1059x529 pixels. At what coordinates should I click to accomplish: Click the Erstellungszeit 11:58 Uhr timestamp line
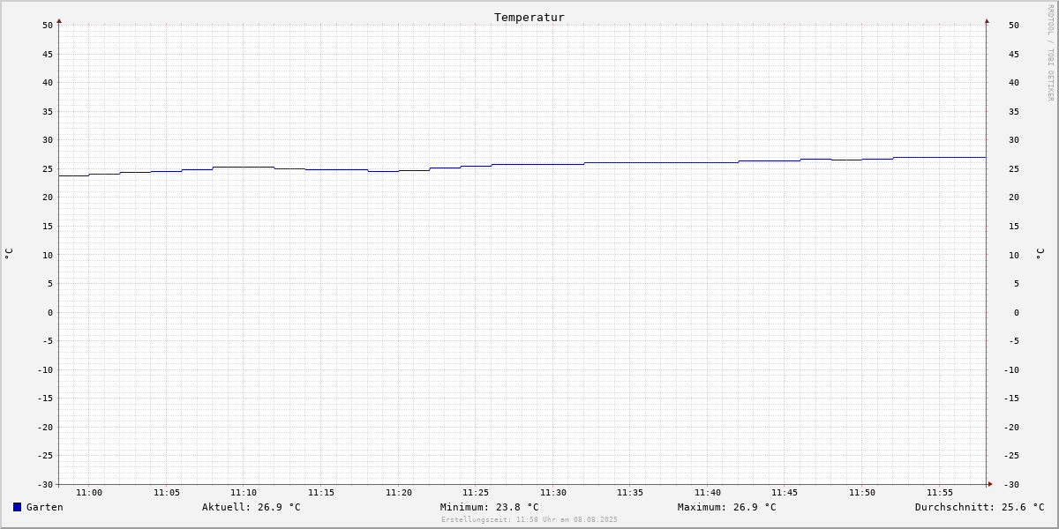[x=529, y=519]
